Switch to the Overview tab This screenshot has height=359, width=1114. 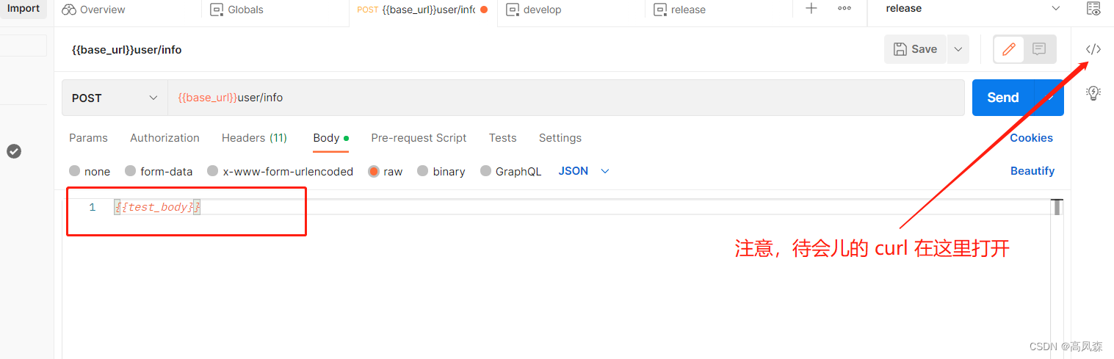93,10
